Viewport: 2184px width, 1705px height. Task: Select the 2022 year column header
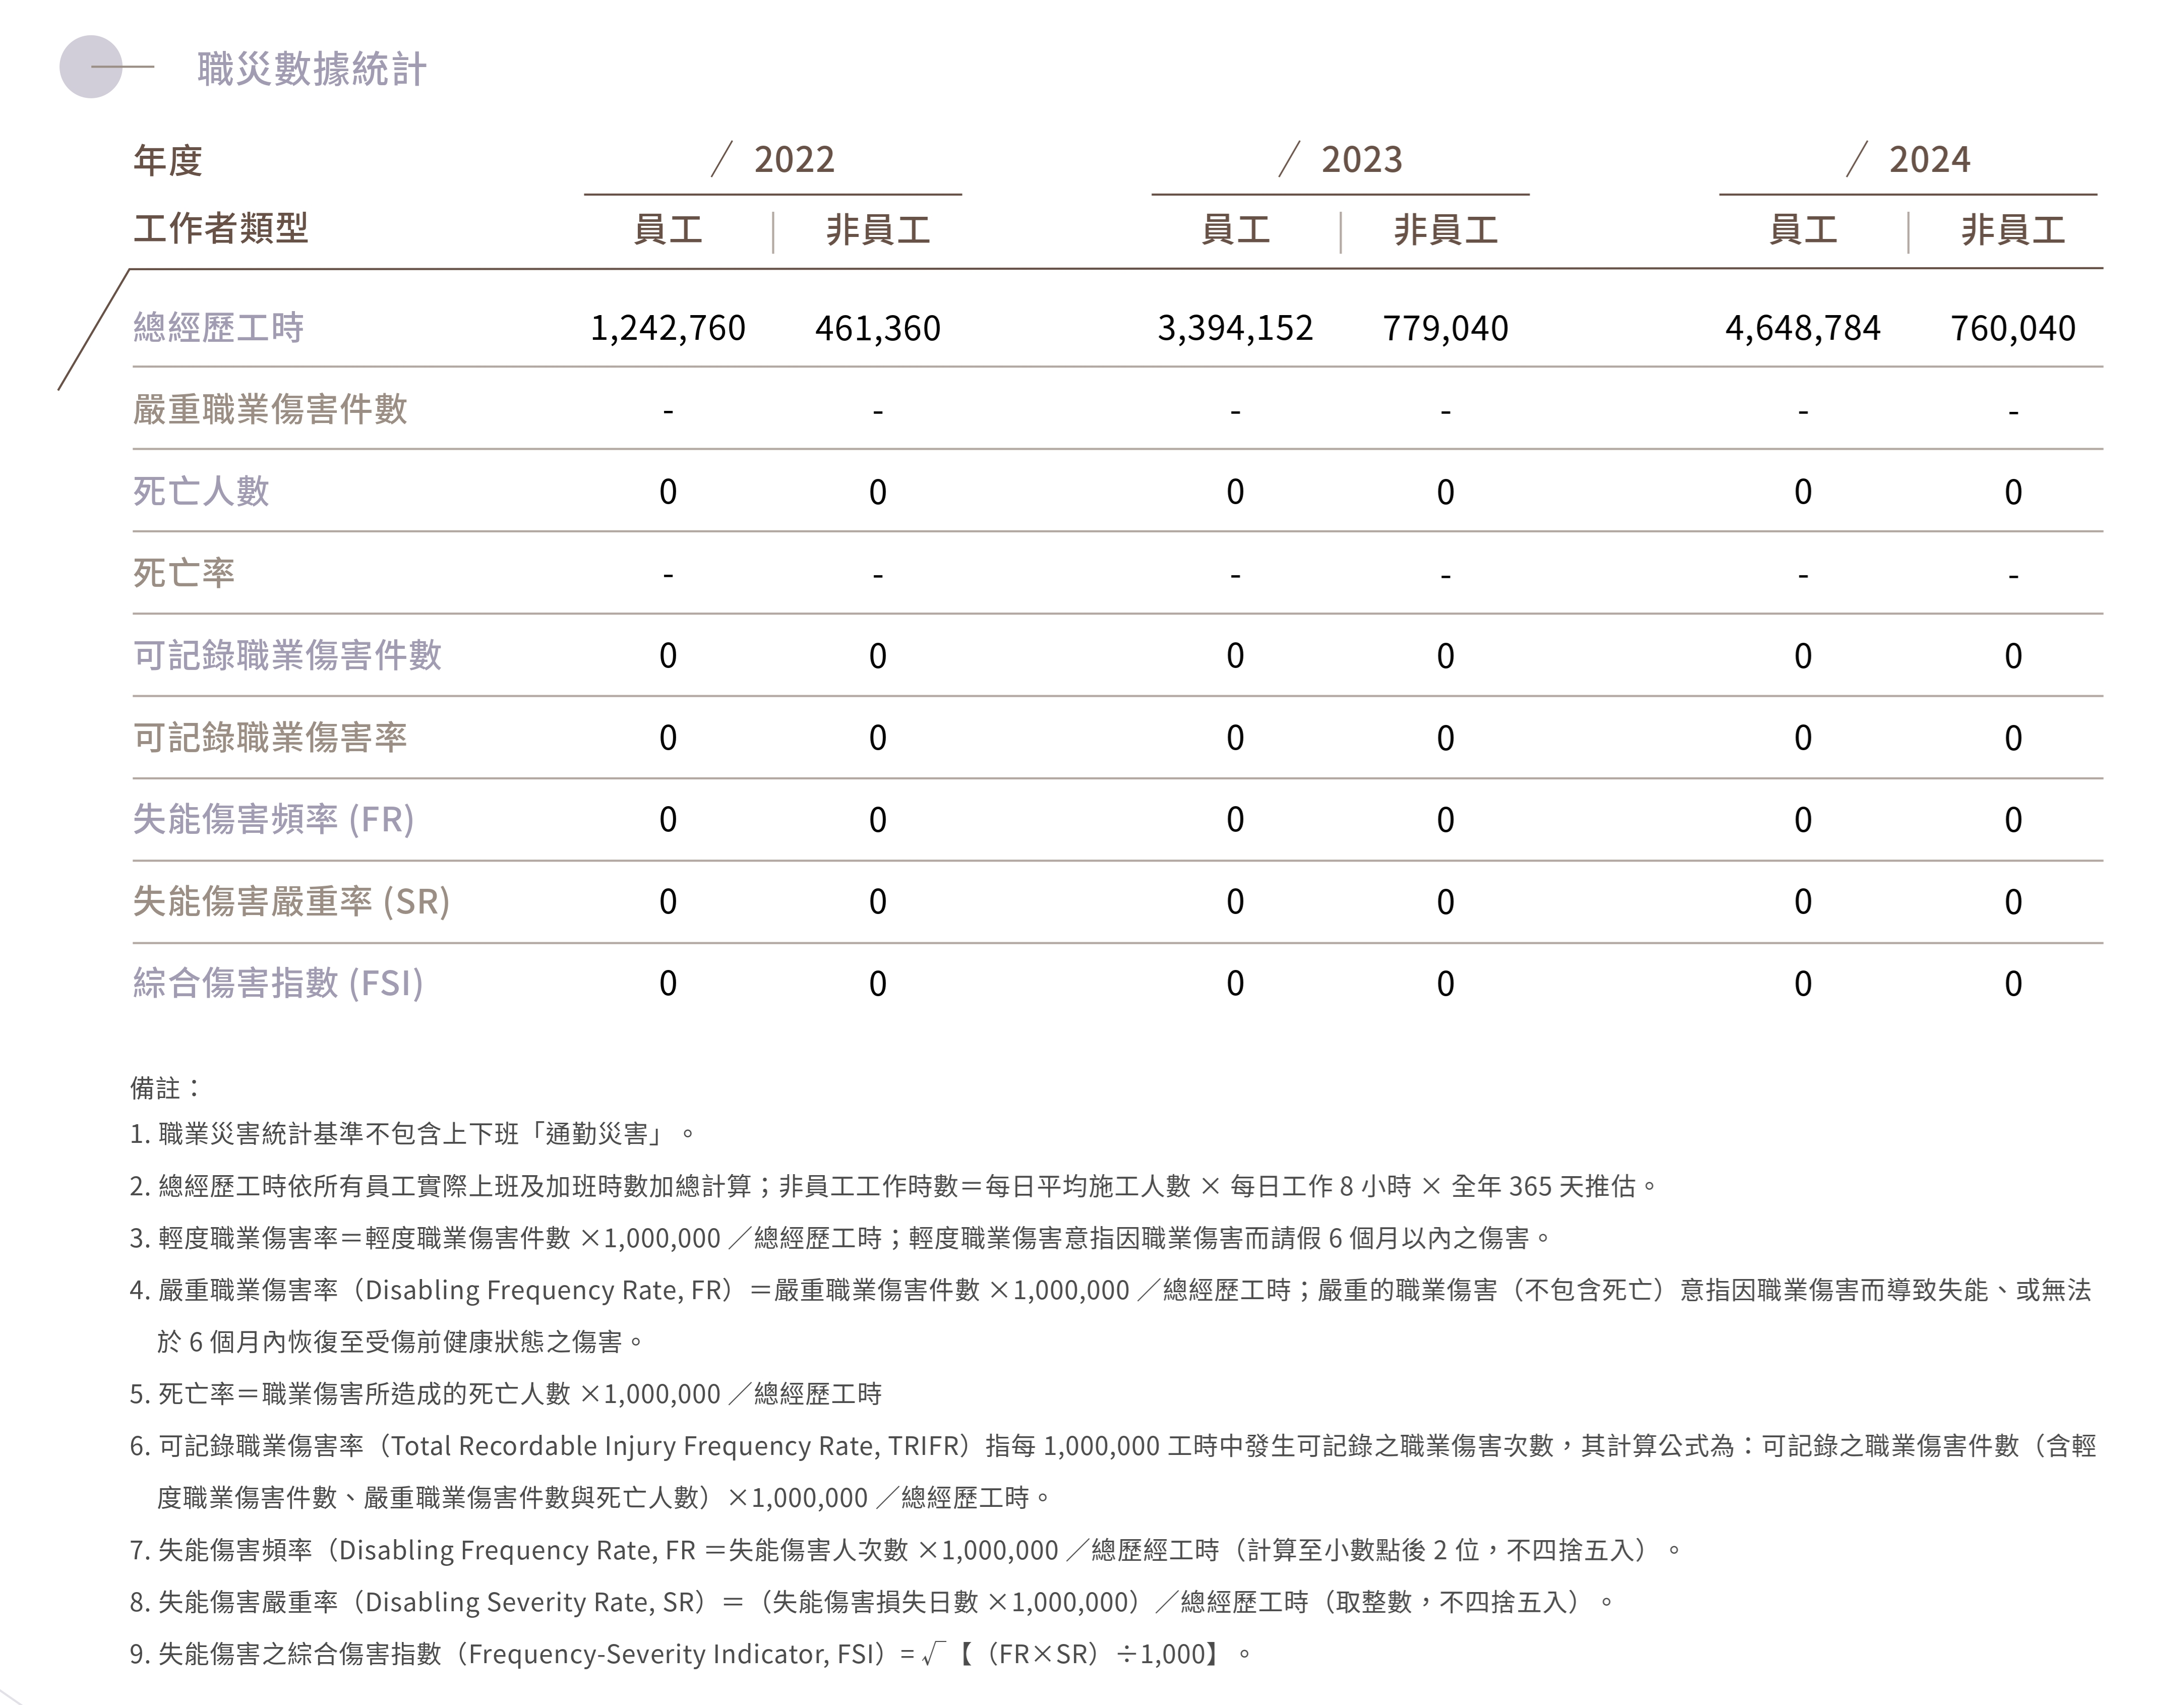tap(793, 160)
